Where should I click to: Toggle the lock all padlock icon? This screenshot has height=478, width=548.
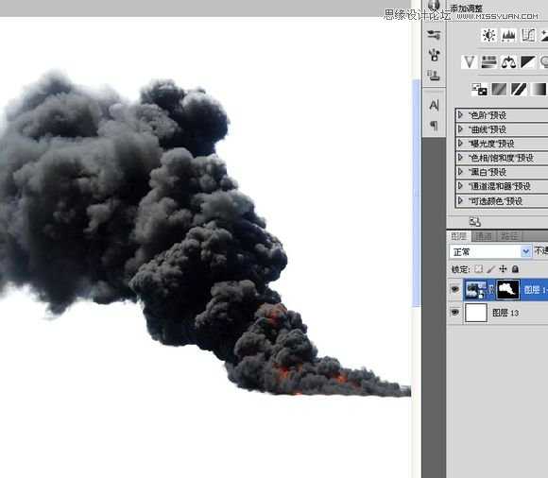coord(515,269)
